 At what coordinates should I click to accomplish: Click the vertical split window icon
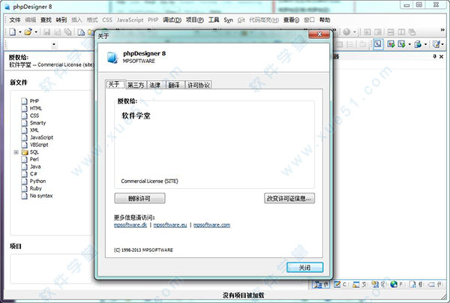pos(401,32)
